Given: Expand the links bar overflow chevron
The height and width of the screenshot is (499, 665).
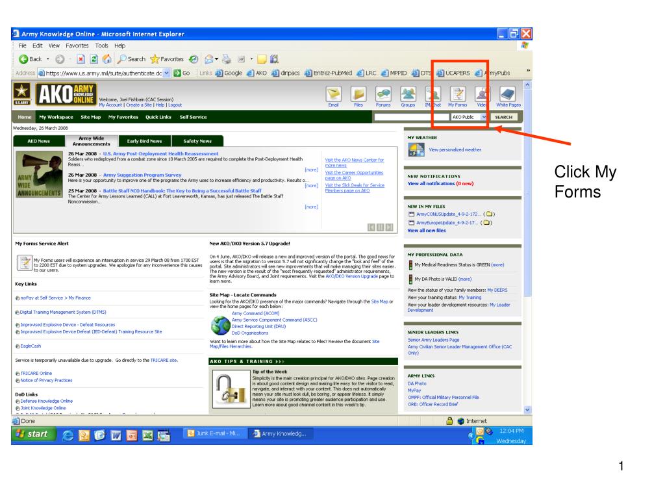Looking at the screenshot, I should coord(528,70).
